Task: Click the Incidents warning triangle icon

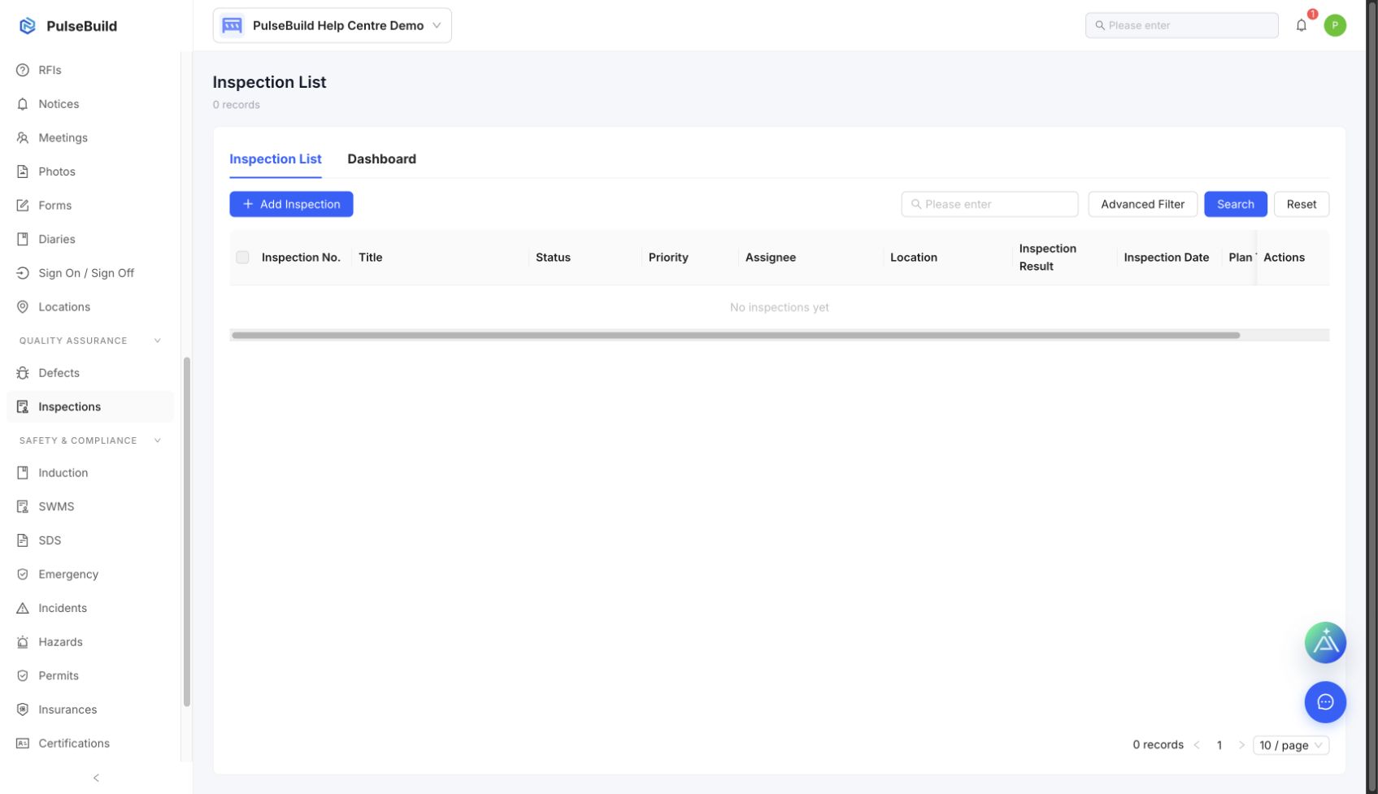Action: click(x=23, y=608)
